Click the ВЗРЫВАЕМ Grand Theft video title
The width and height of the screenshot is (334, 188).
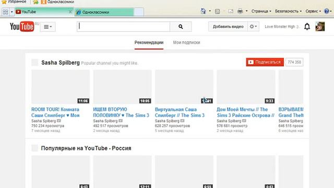coord(291,112)
